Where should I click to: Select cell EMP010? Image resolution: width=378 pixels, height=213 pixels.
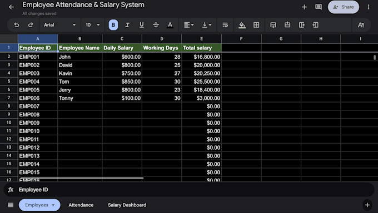(38, 131)
